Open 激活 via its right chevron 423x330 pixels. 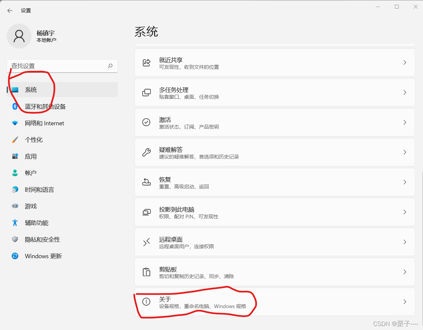tap(405, 122)
